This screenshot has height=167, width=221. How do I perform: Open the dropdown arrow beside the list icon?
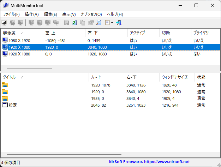(112, 23)
